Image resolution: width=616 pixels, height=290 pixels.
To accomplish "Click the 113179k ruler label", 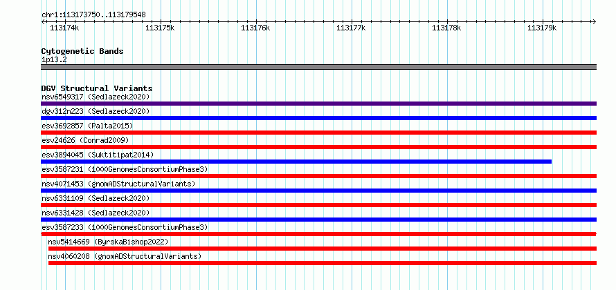I will pyautogui.click(x=542, y=28).
